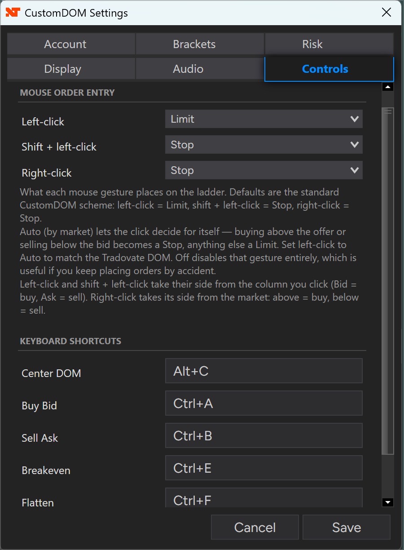Screen dimensions: 404x550
Task: Click the scrollbar up arrow
Action: coord(388,87)
